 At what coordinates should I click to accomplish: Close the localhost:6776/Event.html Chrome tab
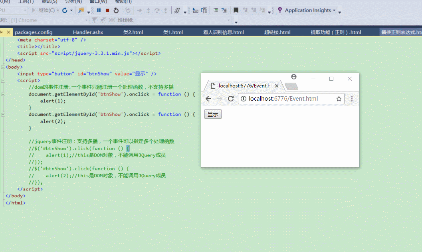pos(277,86)
